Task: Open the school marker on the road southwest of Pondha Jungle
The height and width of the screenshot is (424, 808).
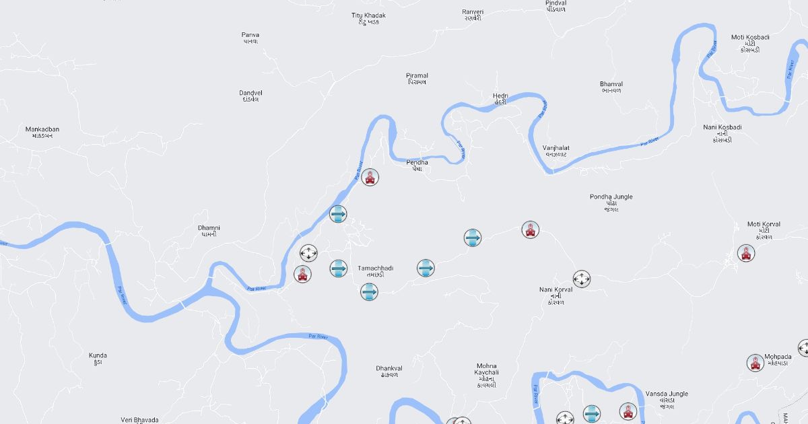Action: coord(531,230)
